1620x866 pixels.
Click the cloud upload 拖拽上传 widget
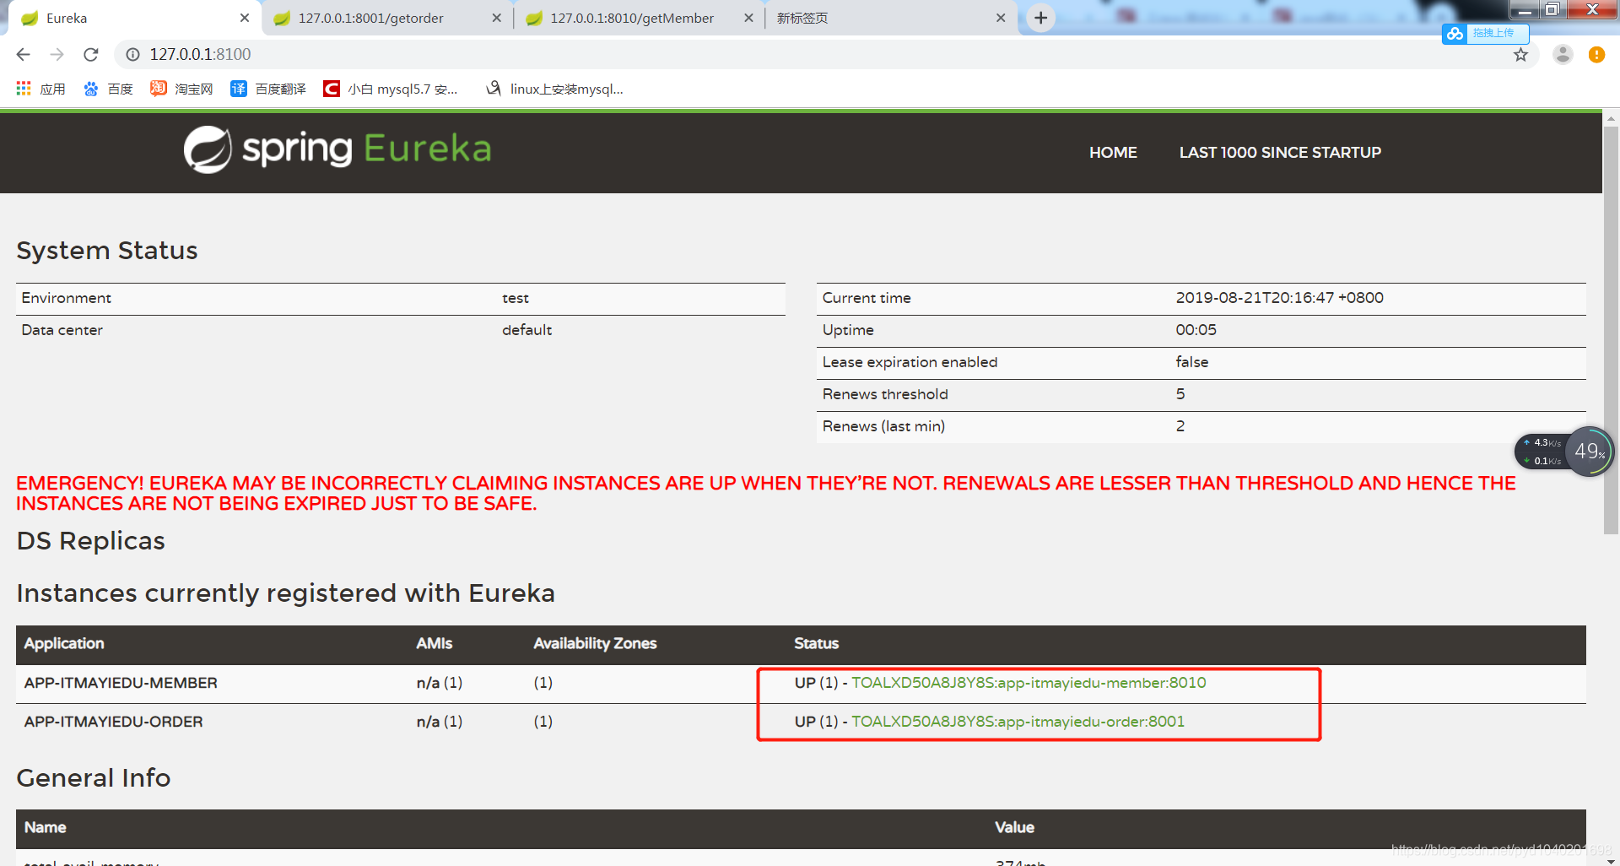pos(1485,33)
